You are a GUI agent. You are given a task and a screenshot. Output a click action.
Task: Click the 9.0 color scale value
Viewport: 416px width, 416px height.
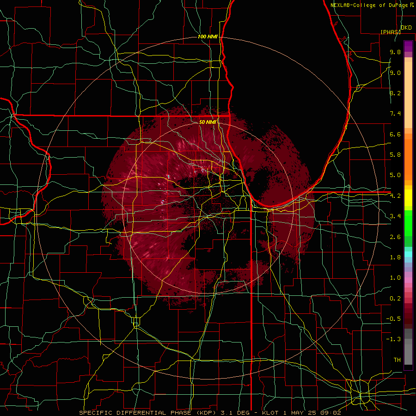point(395,73)
